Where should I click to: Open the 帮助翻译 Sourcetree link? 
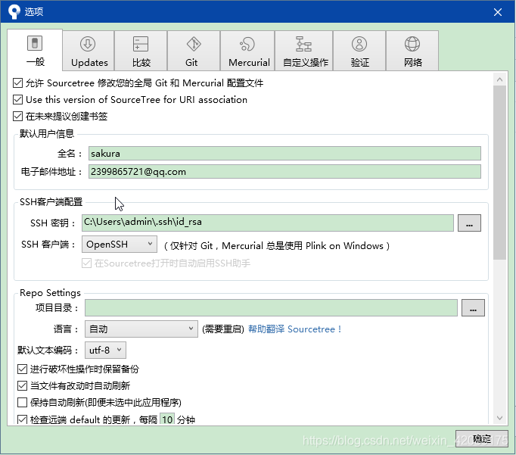(294, 329)
